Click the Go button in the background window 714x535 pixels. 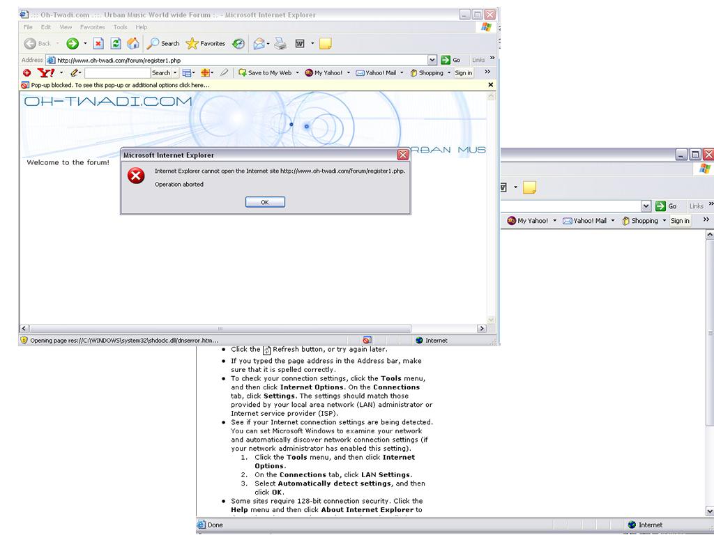click(666, 206)
